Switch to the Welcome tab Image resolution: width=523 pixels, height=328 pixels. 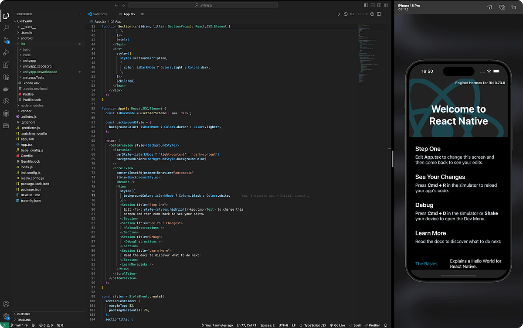pyautogui.click(x=99, y=14)
